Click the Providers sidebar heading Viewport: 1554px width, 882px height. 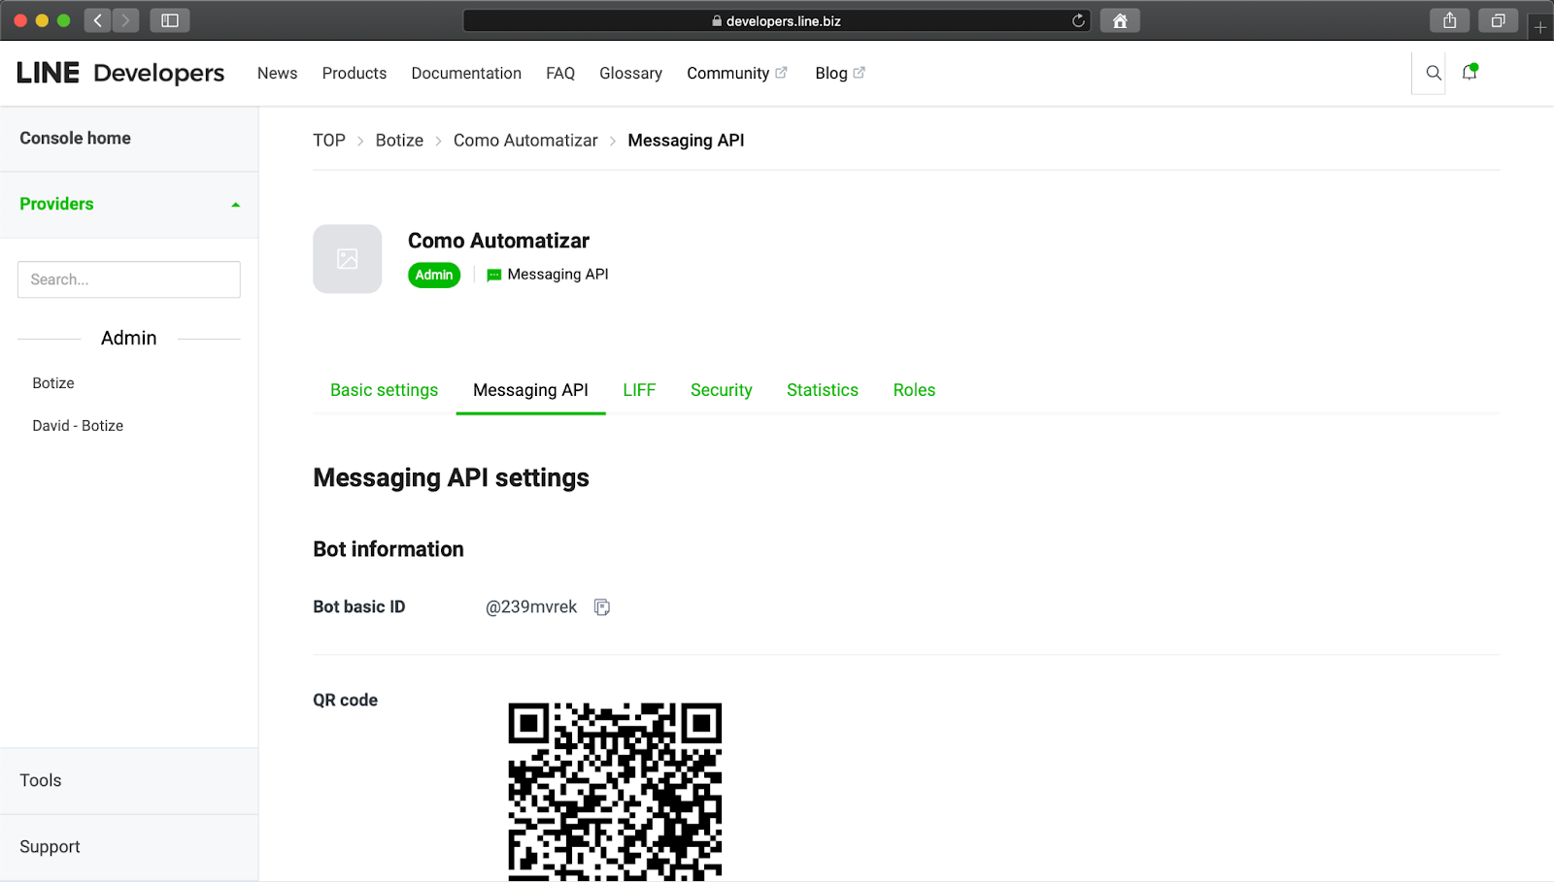tap(56, 204)
